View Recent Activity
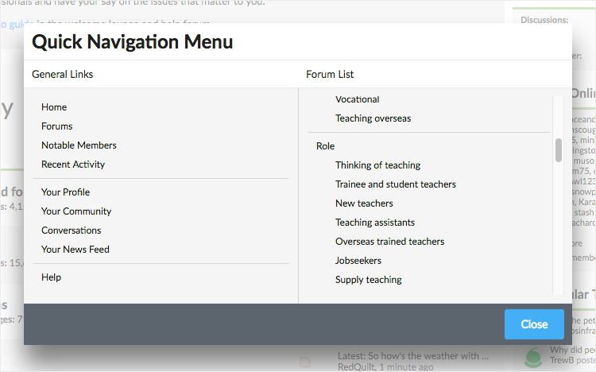 73,165
